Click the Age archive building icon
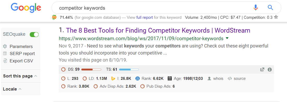287x102 pixels. (170, 79)
